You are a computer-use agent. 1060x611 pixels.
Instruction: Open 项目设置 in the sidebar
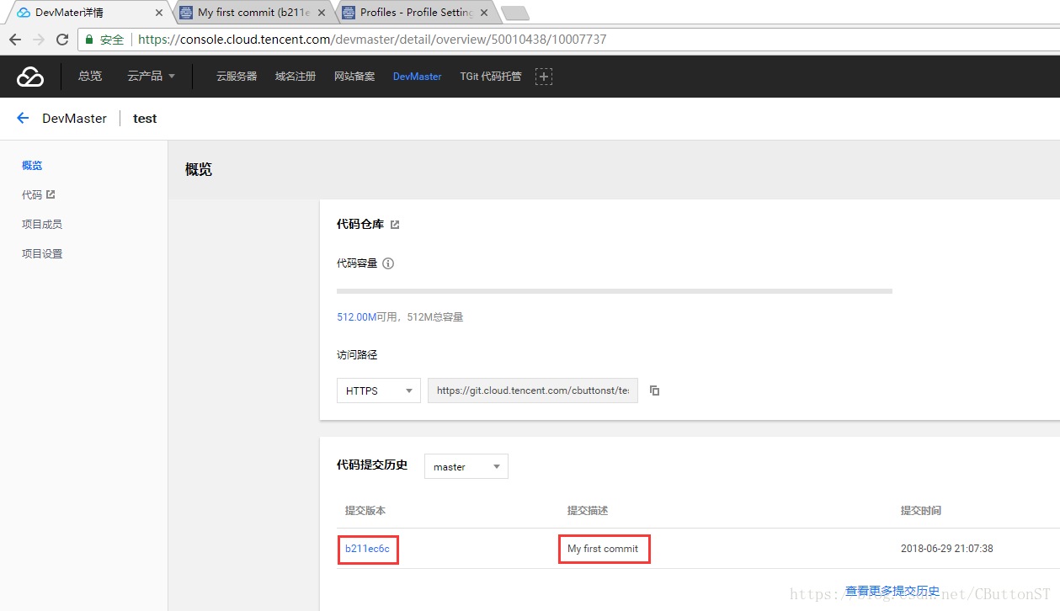pos(42,253)
